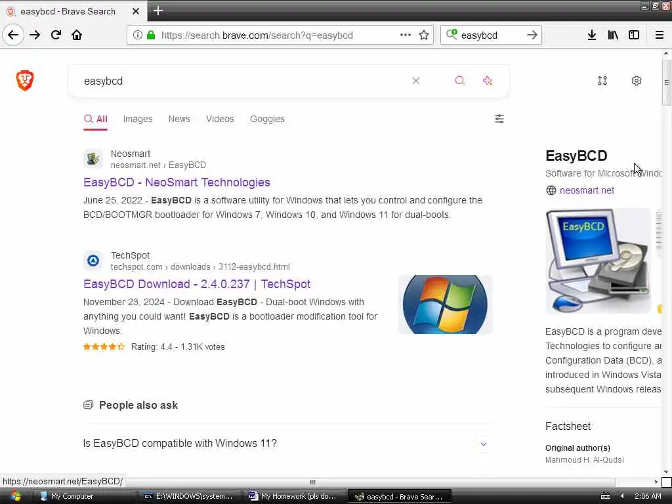Open the Windows Start button

click(x=14, y=496)
